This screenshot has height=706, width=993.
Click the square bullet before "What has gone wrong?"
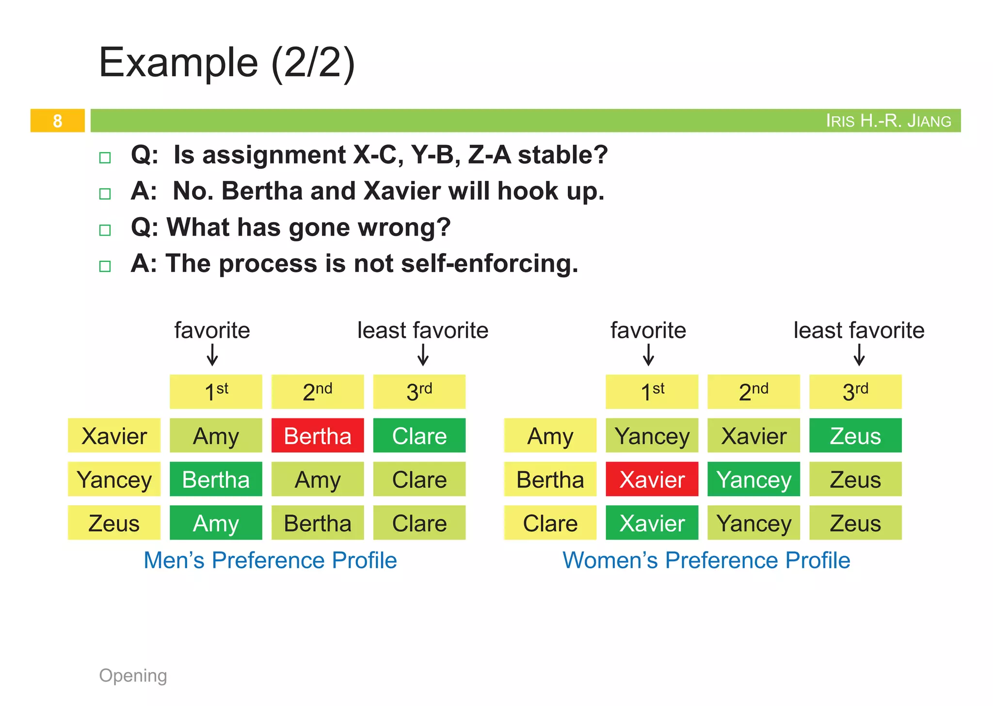[x=105, y=230]
